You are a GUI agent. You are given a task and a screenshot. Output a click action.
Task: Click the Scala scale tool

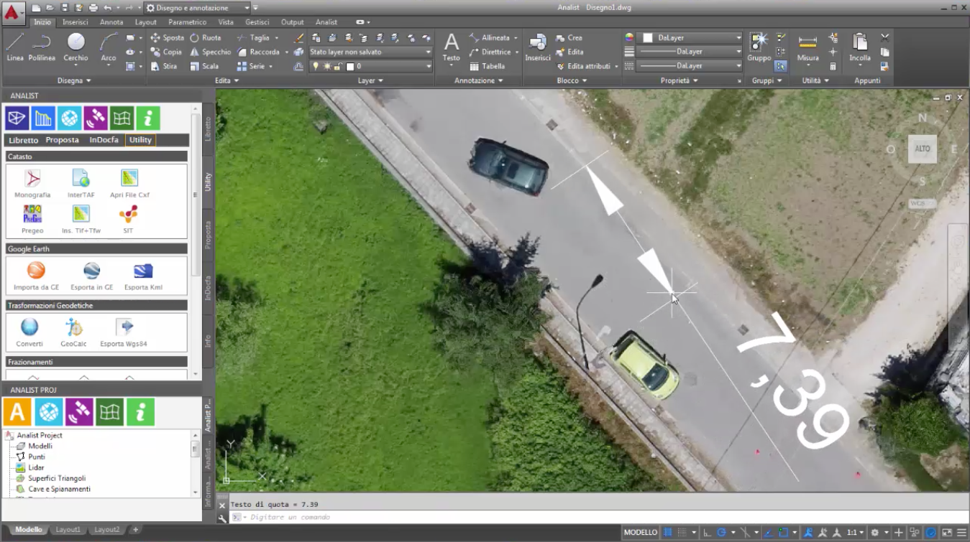(204, 66)
